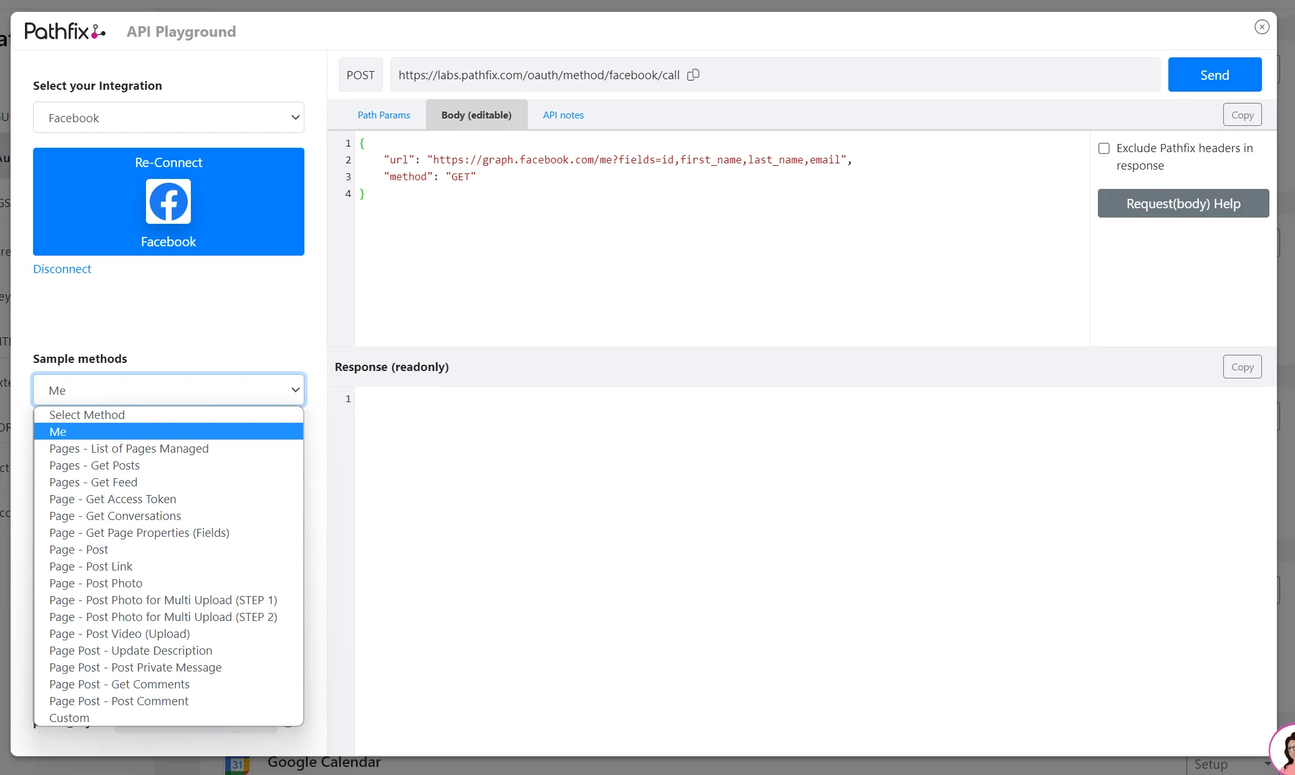This screenshot has width=1295, height=775.
Task: Click the graph.facebook.com url line in body
Action: tap(618, 160)
